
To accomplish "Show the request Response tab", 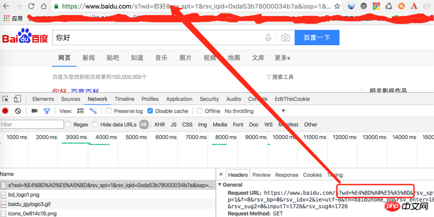I will click(287, 175).
